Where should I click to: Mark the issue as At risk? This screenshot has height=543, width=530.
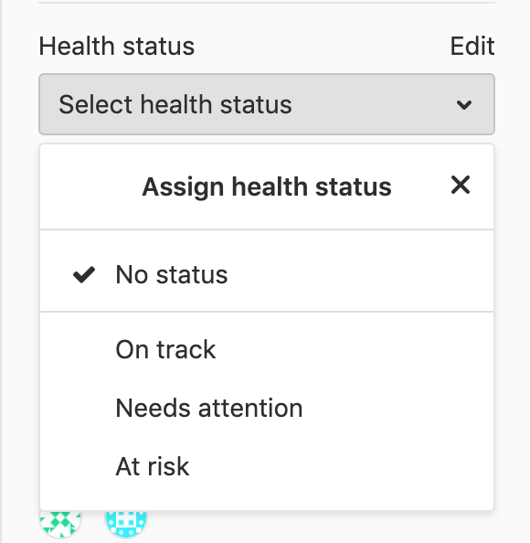click(x=267, y=466)
